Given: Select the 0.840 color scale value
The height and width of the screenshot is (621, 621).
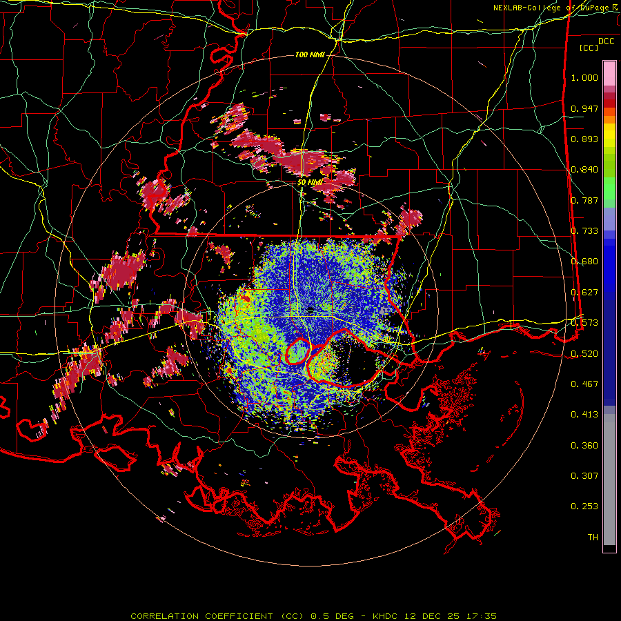Looking at the screenshot, I should [x=584, y=170].
